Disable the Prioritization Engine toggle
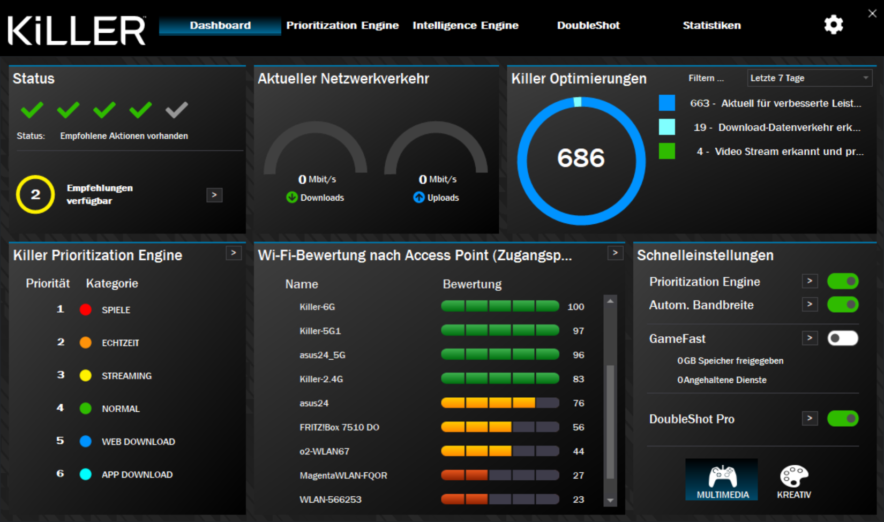The height and width of the screenshot is (522, 884). click(843, 281)
